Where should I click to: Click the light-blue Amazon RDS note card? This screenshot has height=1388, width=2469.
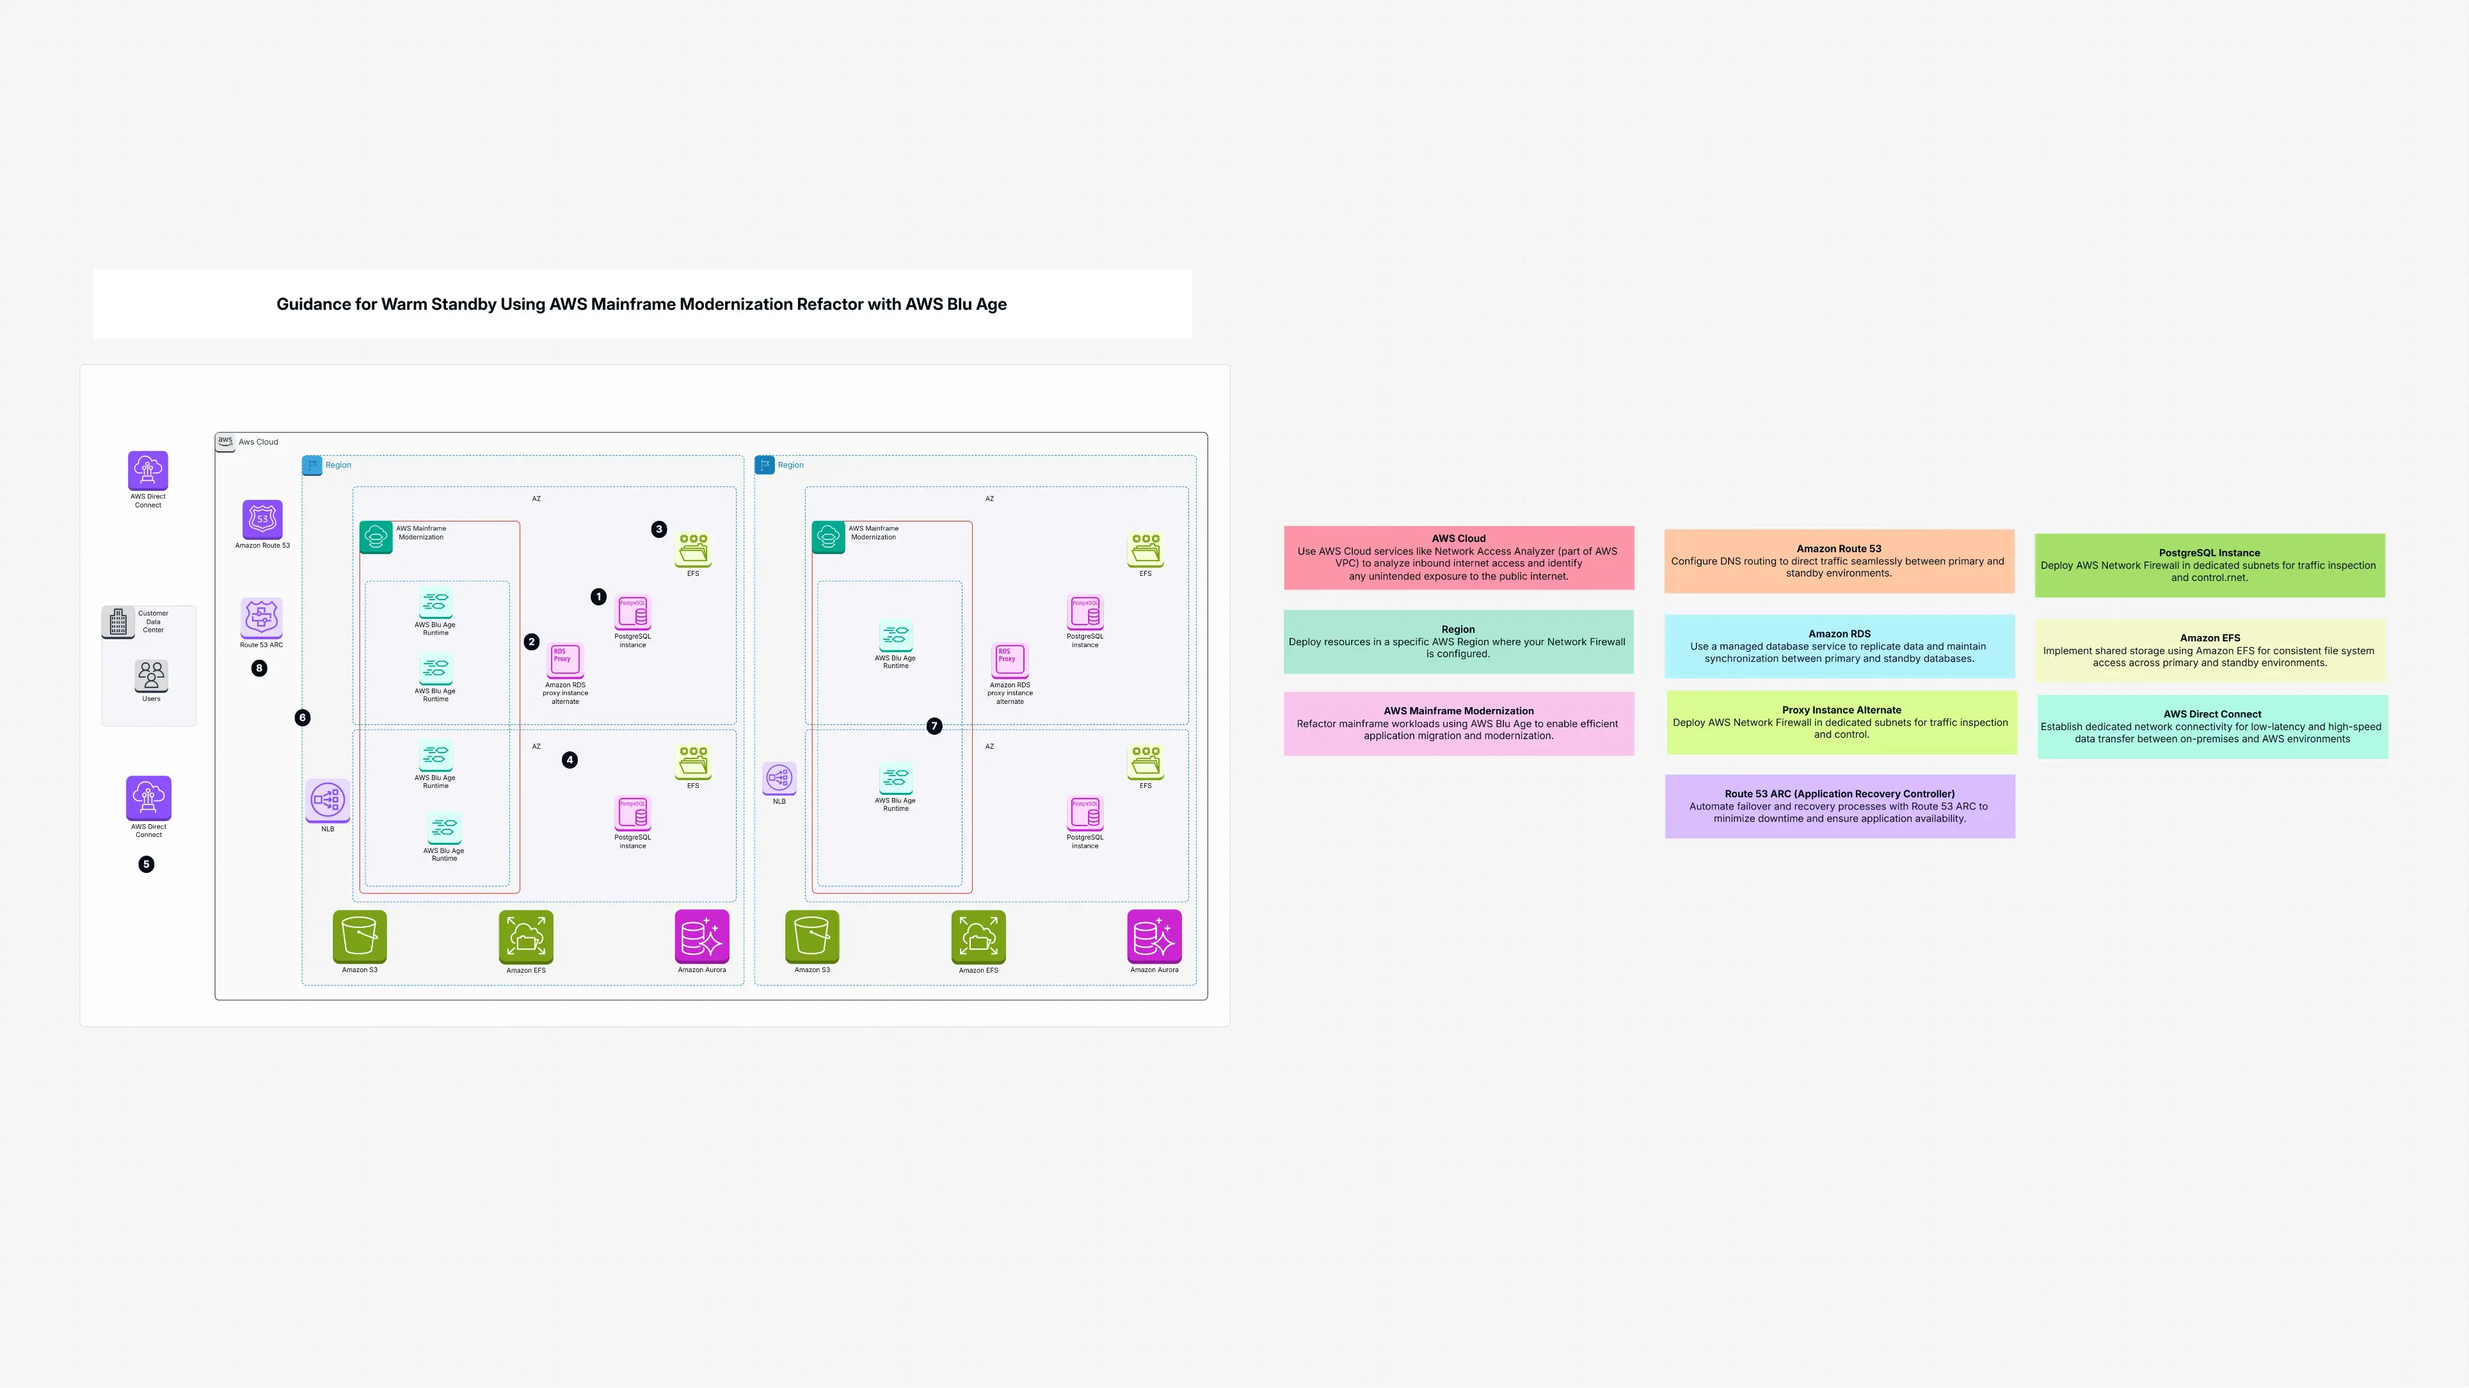point(1839,646)
